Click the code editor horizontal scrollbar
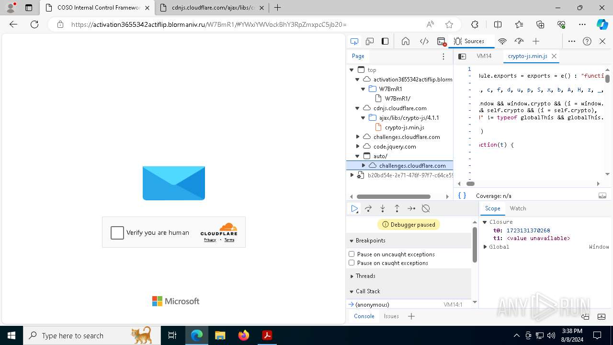The width and height of the screenshot is (613, 345). point(470,184)
